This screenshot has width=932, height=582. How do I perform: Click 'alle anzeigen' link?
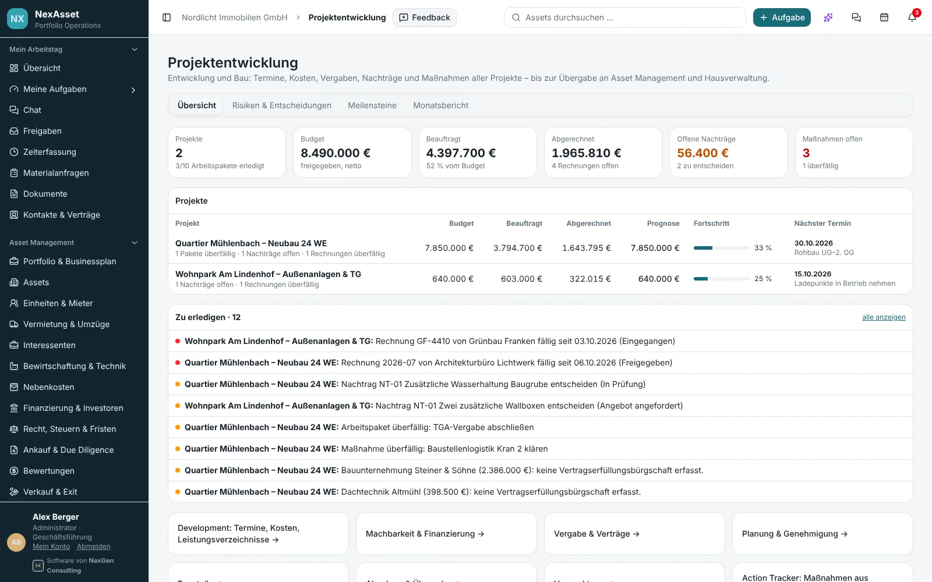[x=884, y=317]
